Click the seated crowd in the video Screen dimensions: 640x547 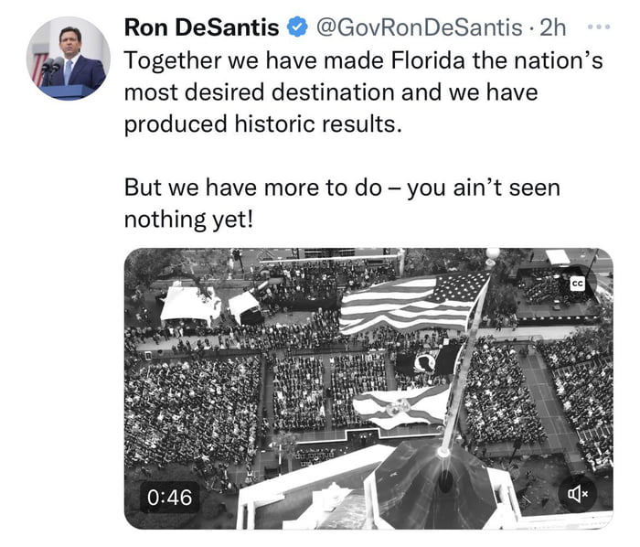192,402
